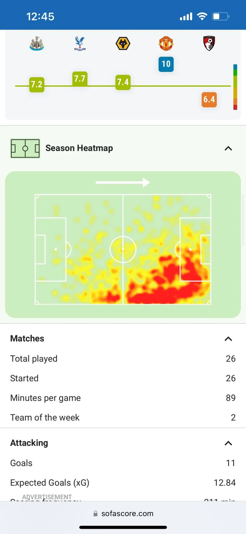Select the 7.2 rating badge
The height and width of the screenshot is (534, 246).
pos(37,85)
